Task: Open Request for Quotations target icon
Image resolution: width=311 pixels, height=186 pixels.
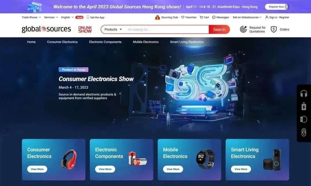Action: click(x=243, y=29)
